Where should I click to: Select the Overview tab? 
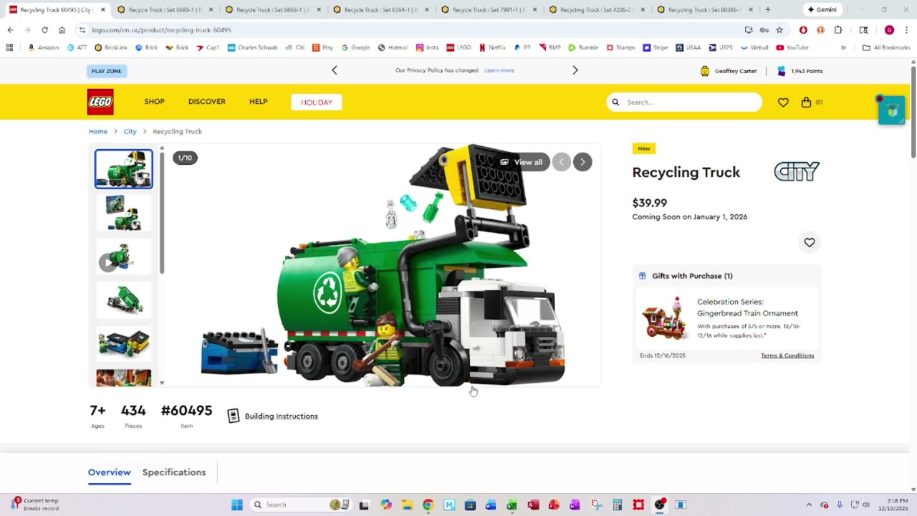[x=110, y=472]
